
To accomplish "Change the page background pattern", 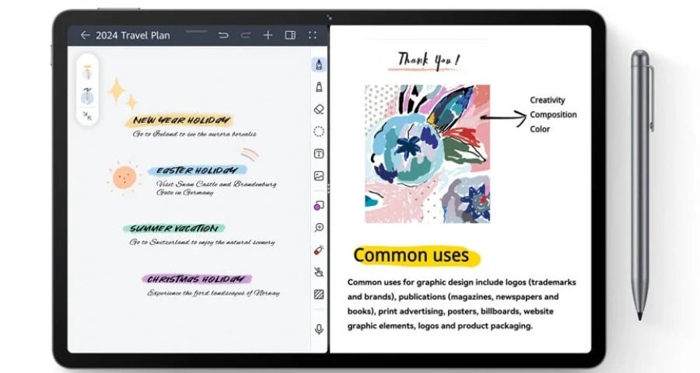I will click(319, 295).
